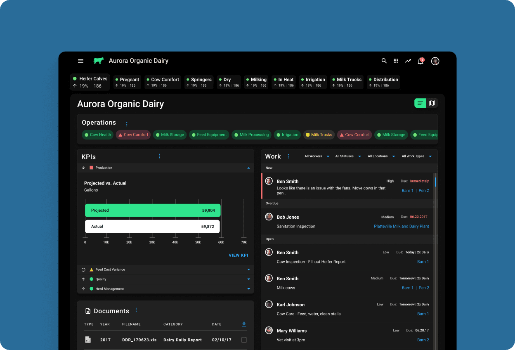Open Documents more options menu
This screenshot has width=515, height=350.
136,310
